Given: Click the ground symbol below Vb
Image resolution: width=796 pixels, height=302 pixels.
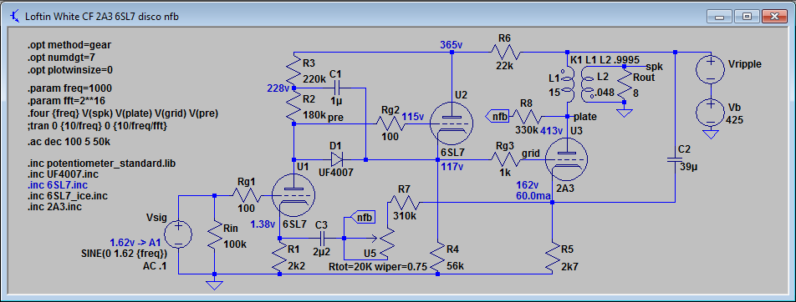Looking at the screenshot, I should click(711, 134).
